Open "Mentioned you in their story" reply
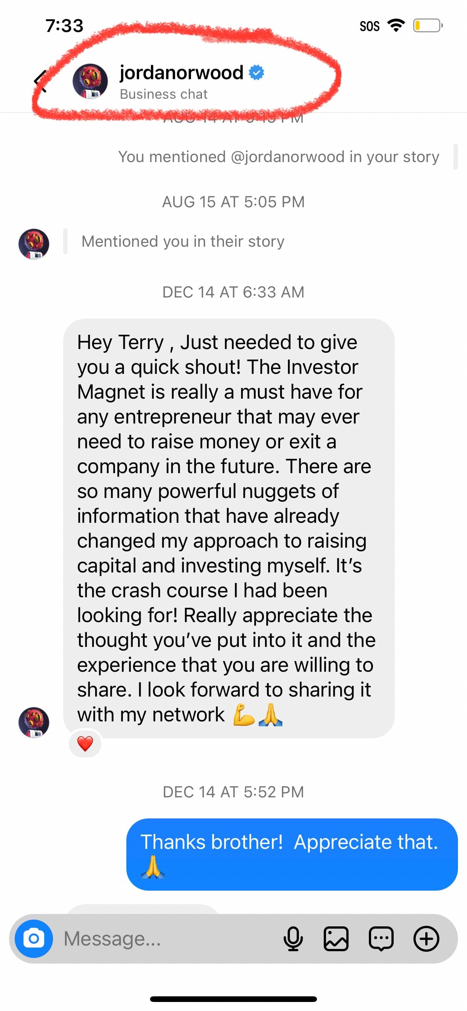The width and height of the screenshot is (467, 1011). click(x=183, y=241)
